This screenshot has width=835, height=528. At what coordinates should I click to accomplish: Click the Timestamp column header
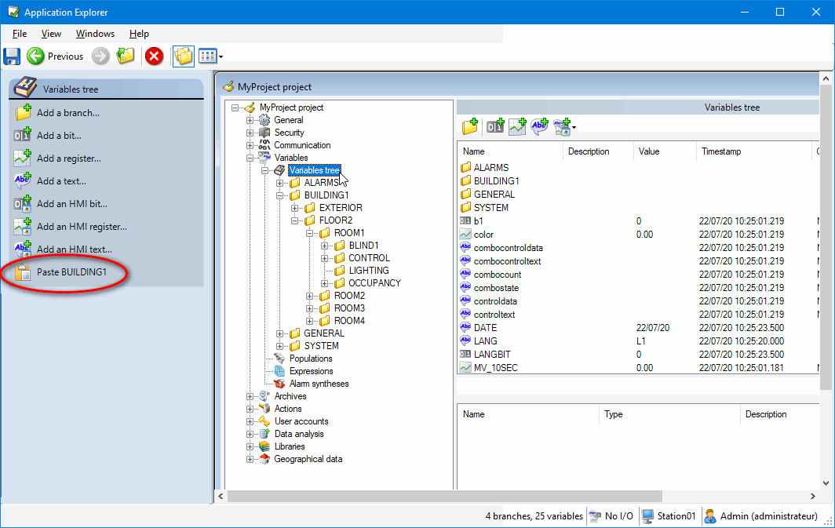720,151
